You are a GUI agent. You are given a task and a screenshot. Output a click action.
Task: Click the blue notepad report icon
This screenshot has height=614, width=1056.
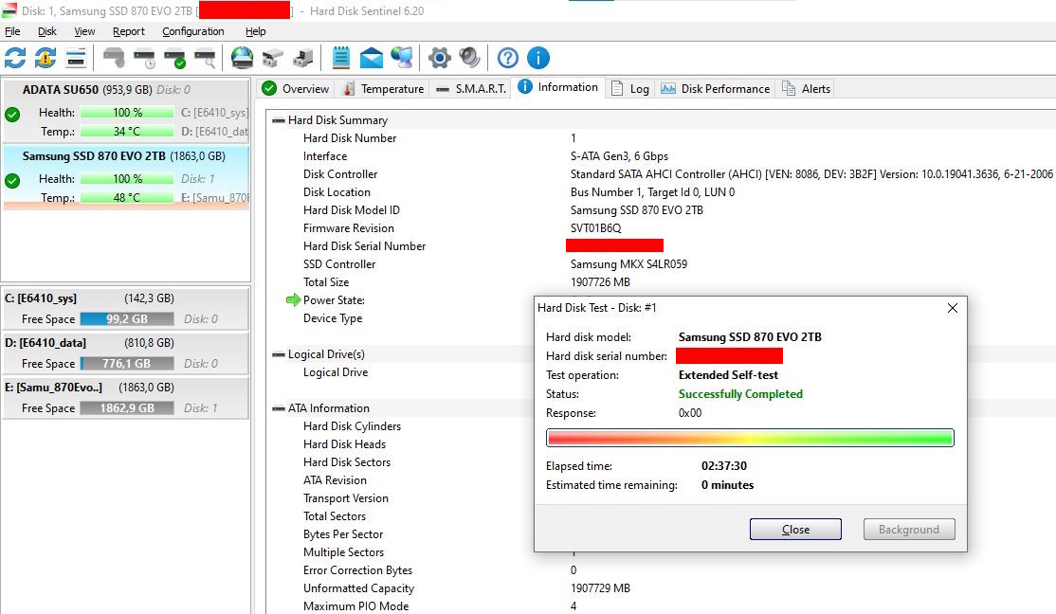point(340,58)
